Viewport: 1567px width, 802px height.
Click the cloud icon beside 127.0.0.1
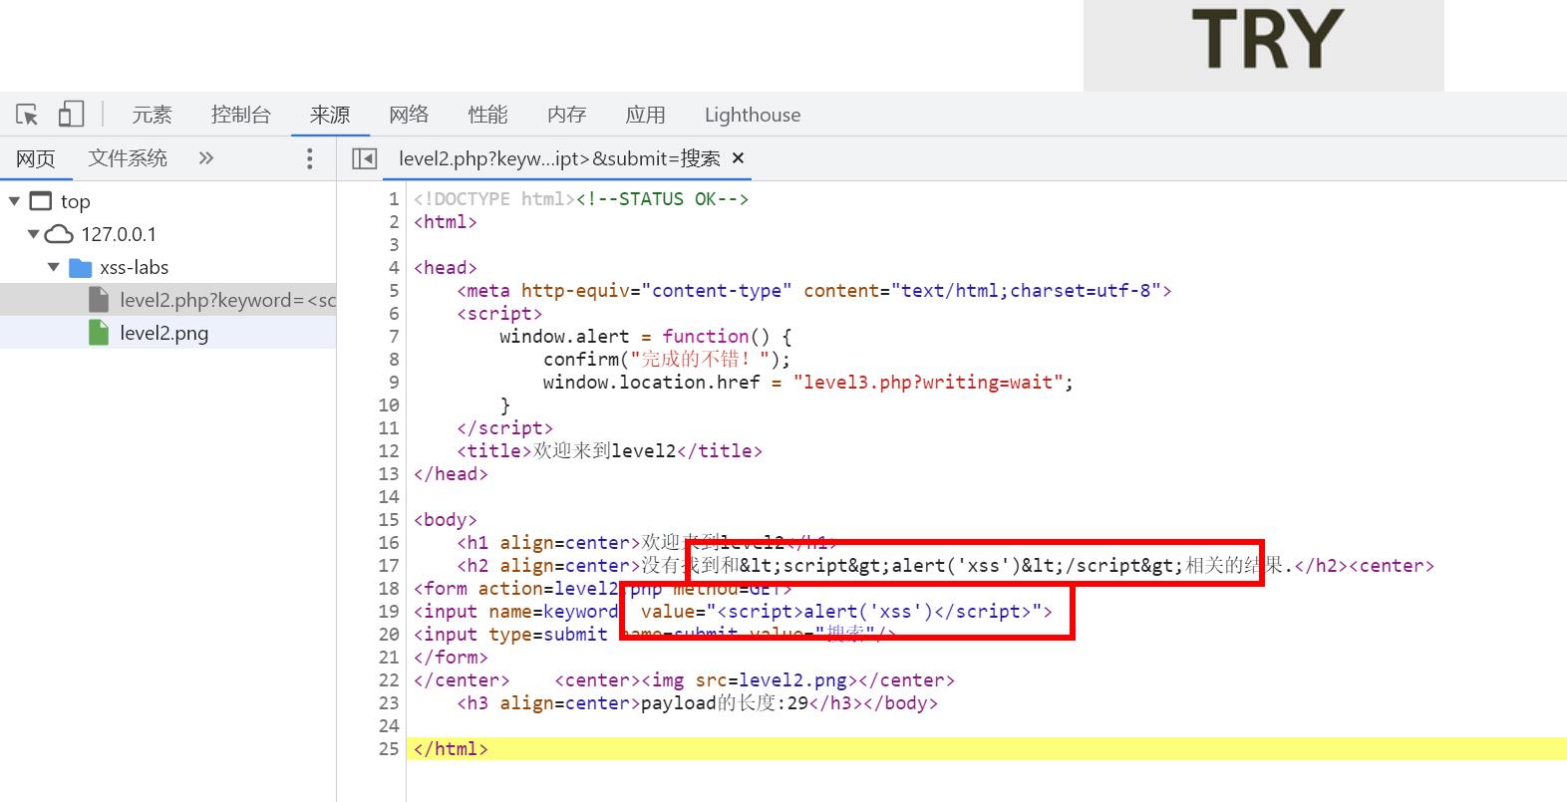tap(60, 234)
